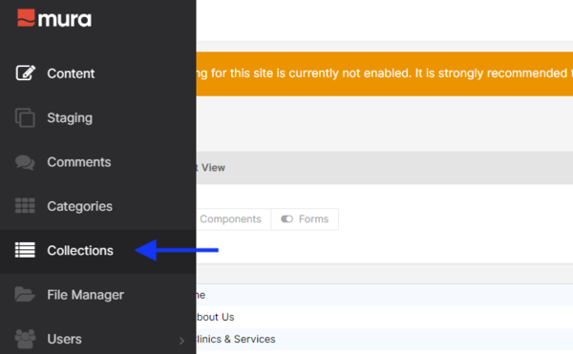
Task: Expand the Users submenu chevron
Action: 181,341
